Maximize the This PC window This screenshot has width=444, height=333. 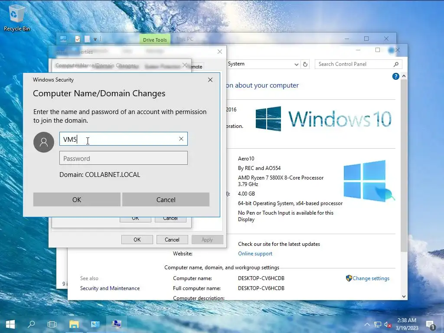click(x=366, y=39)
